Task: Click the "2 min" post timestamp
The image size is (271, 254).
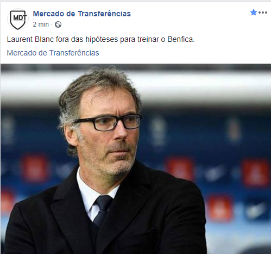Action: pos(41,24)
